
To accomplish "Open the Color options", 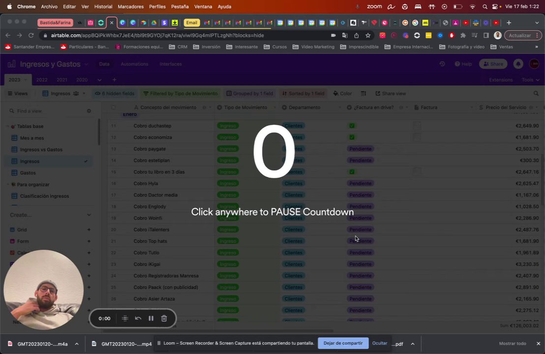I will [x=342, y=93].
